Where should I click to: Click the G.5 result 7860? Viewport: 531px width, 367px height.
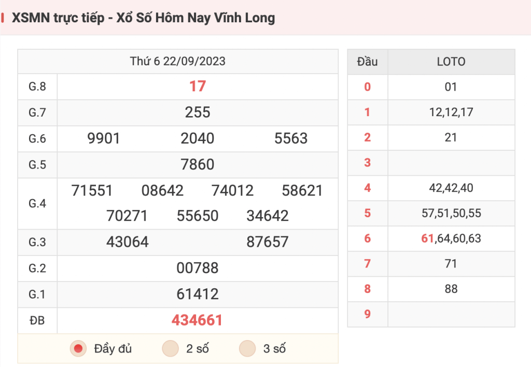click(198, 164)
